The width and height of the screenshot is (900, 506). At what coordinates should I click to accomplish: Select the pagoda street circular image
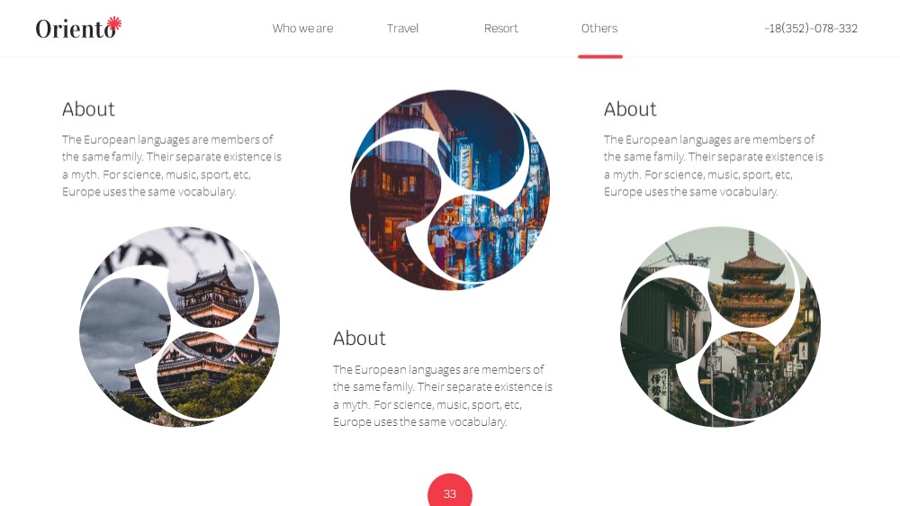[x=720, y=326]
